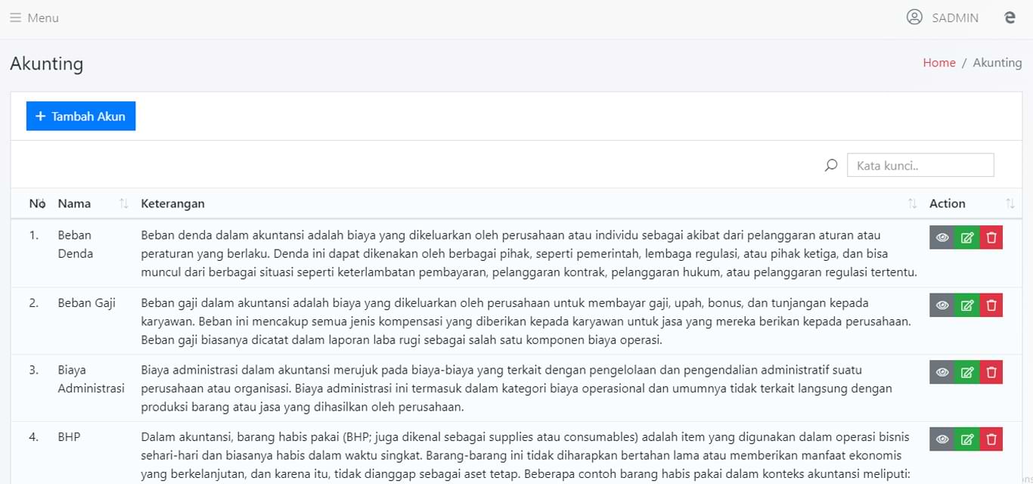Screen dimensions: 1033x484
Task: Click the edit icon for Biaya Administrasi
Action: pyautogui.click(x=966, y=372)
